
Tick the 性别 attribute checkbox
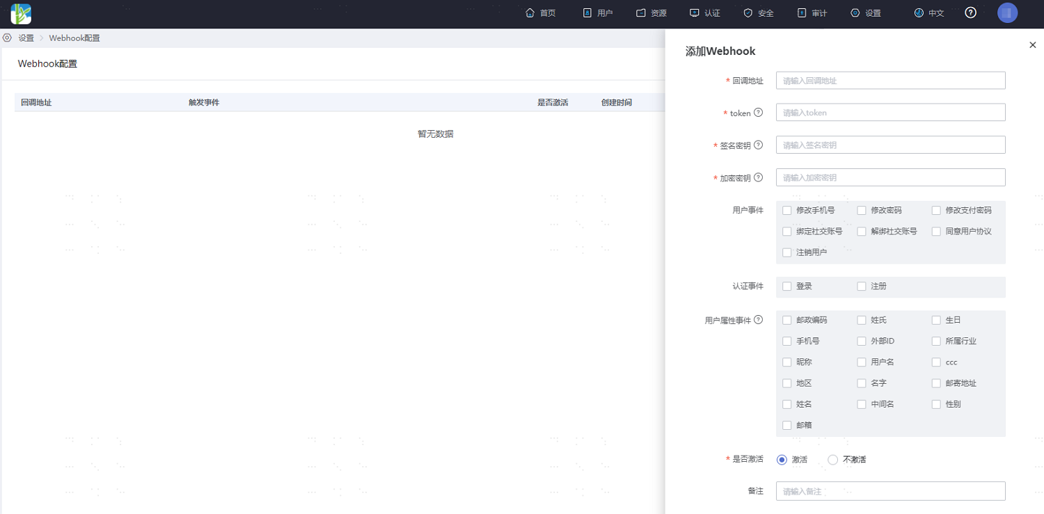(936, 404)
